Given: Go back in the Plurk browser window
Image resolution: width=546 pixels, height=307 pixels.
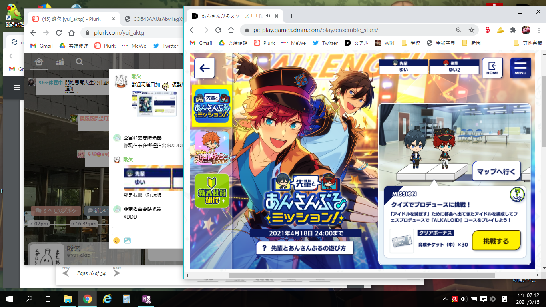Looking at the screenshot, I should pos(33,33).
